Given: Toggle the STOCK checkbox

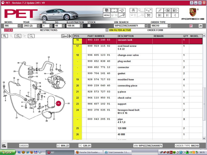Looking at the screenshot, I should pyautogui.click(x=89, y=26).
